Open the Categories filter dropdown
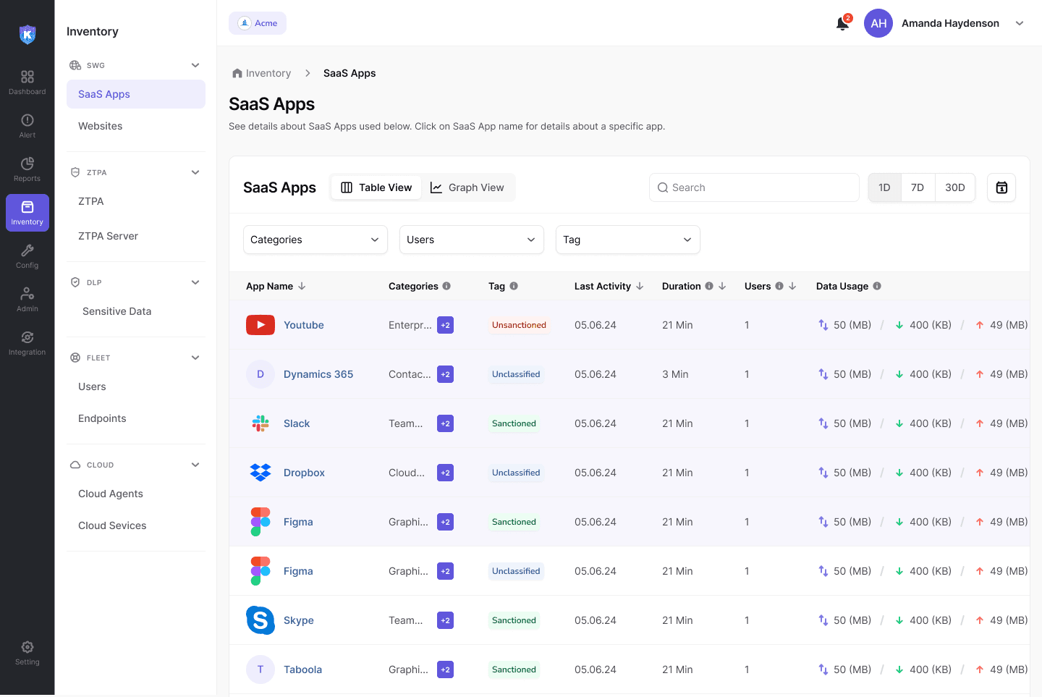Screen dimensions: 1042x697 (315, 240)
